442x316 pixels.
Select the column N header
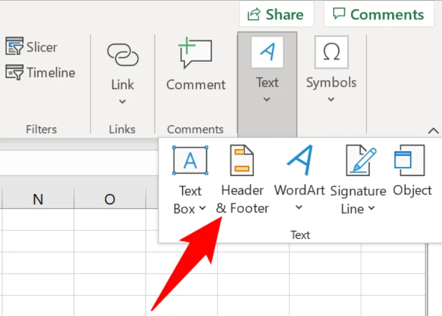coord(38,199)
